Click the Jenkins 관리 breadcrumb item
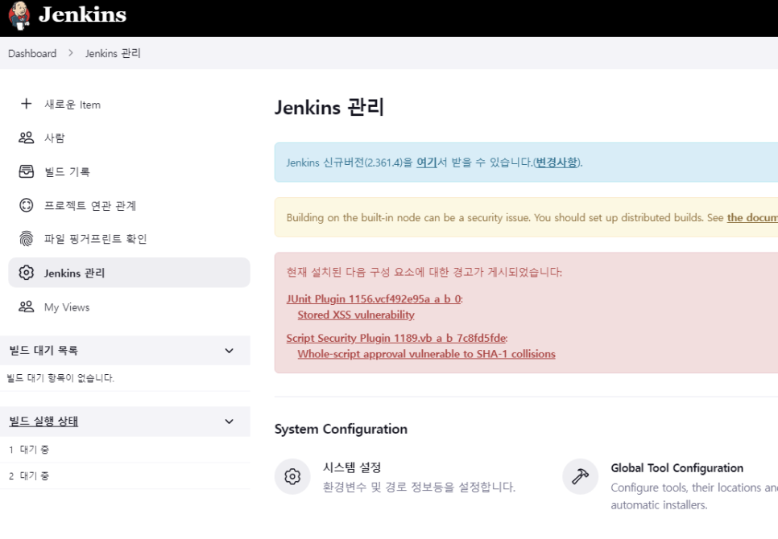The width and height of the screenshot is (778, 539). pos(113,54)
